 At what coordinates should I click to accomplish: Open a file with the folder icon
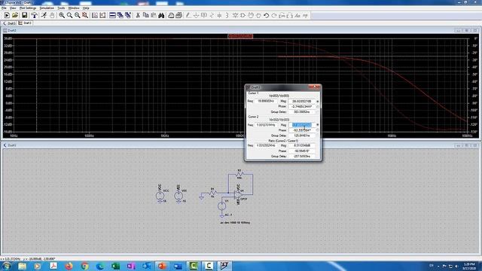[x=15, y=15]
